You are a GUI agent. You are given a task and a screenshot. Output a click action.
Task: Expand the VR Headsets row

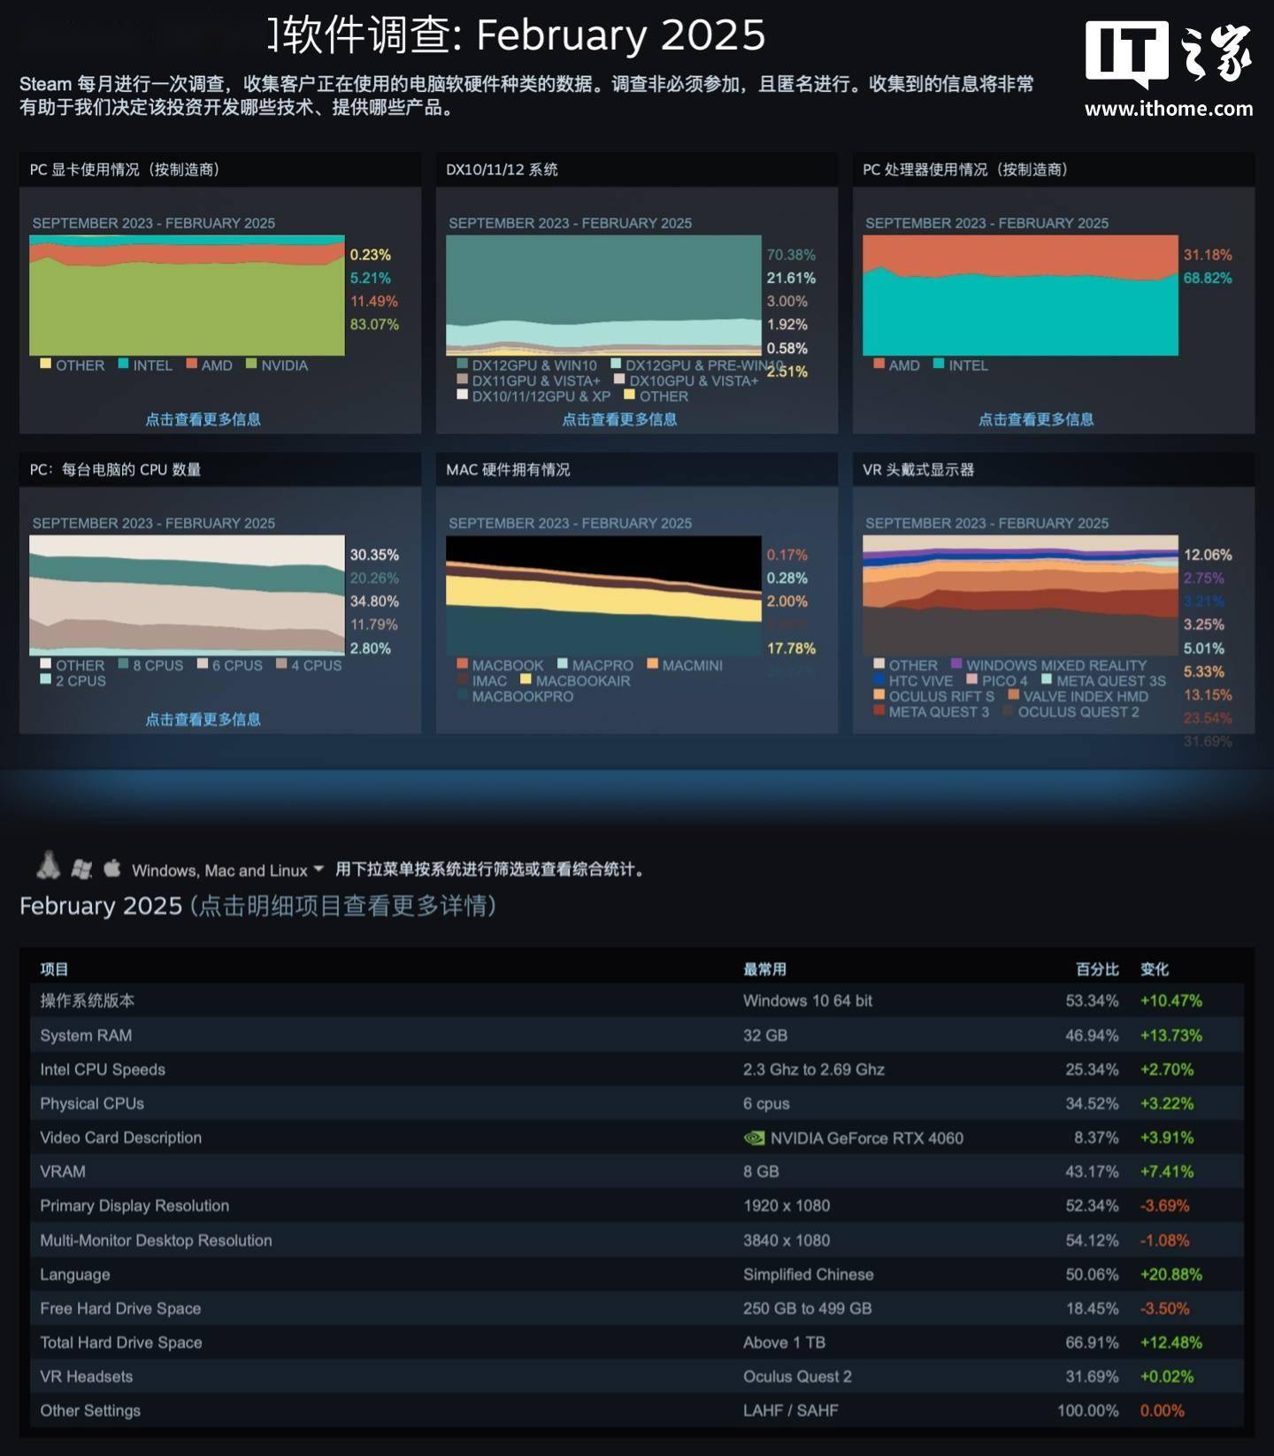(x=637, y=1376)
